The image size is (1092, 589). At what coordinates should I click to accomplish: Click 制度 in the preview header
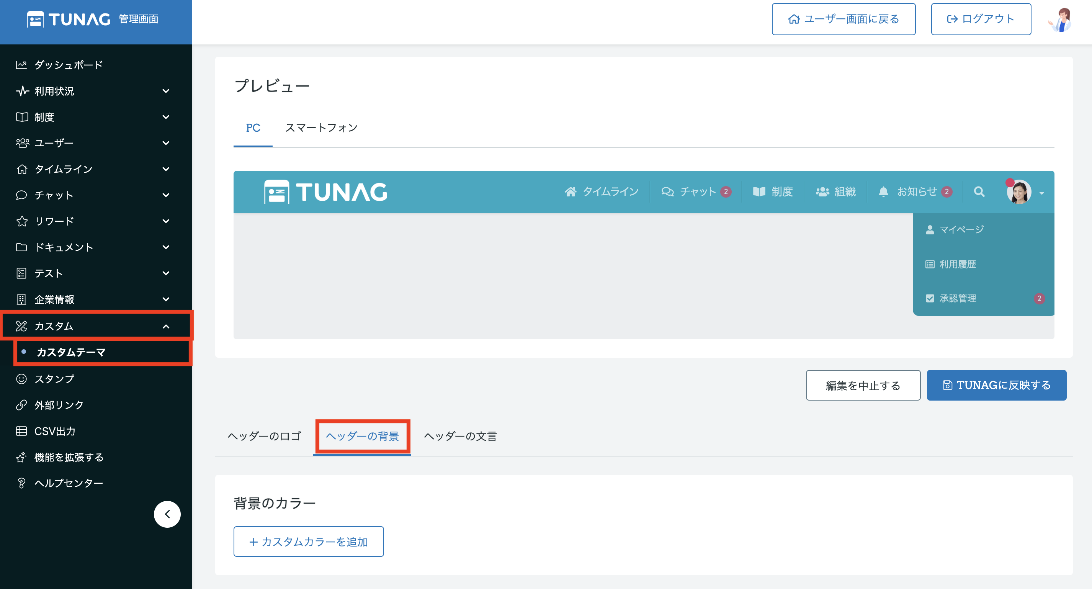click(773, 192)
